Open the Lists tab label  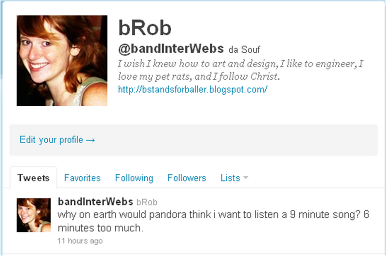point(230,178)
